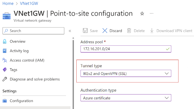Viewport: 194px width, 109px height.
Task: Click the virtual network gateway briefcase icon
Action: tap(7, 16)
